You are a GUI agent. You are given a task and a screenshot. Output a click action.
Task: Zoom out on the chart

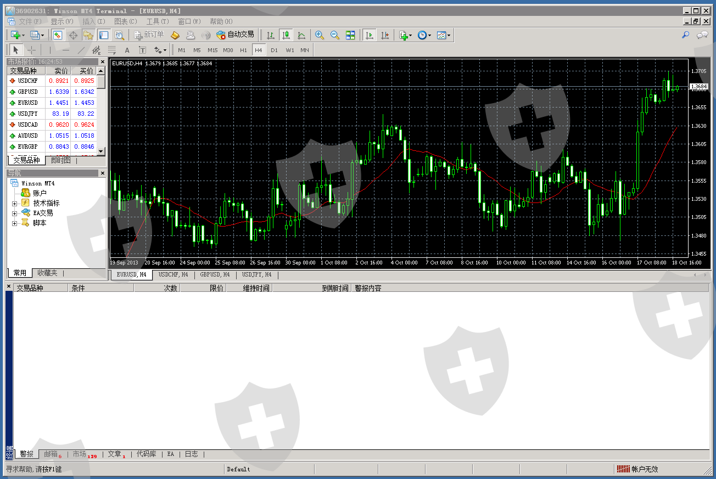click(335, 35)
